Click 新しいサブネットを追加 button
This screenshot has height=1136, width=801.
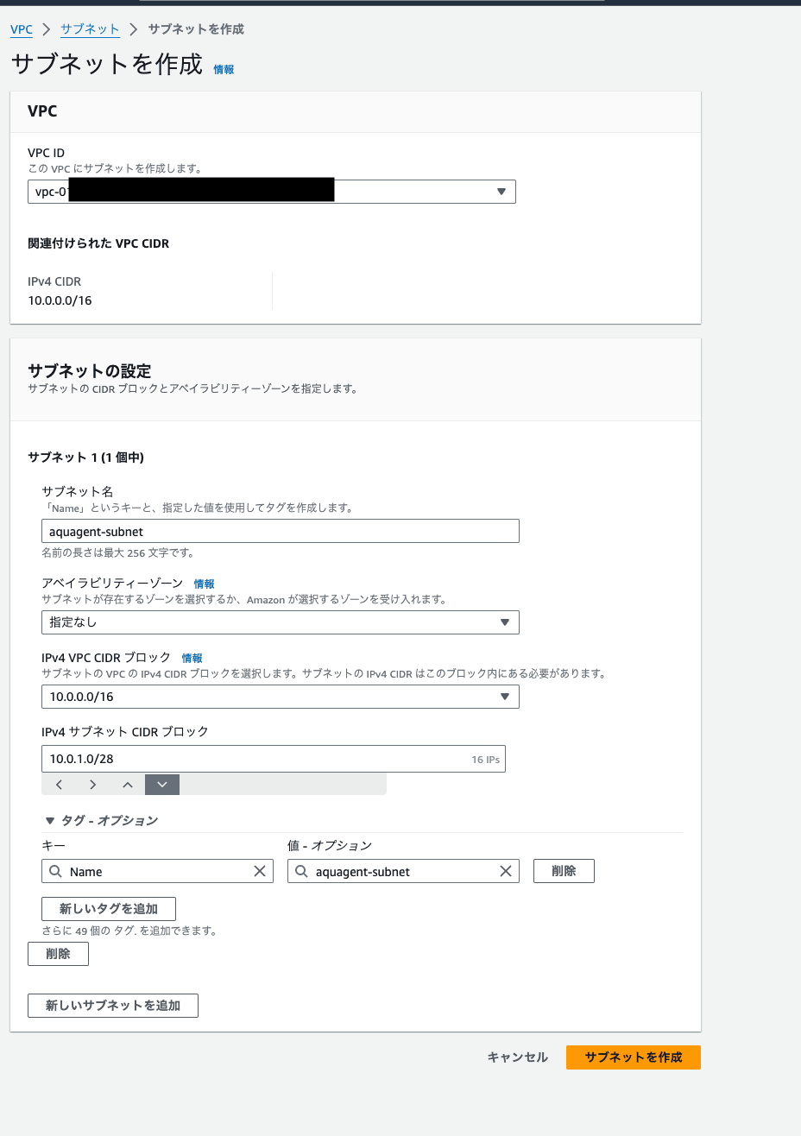113,1006
